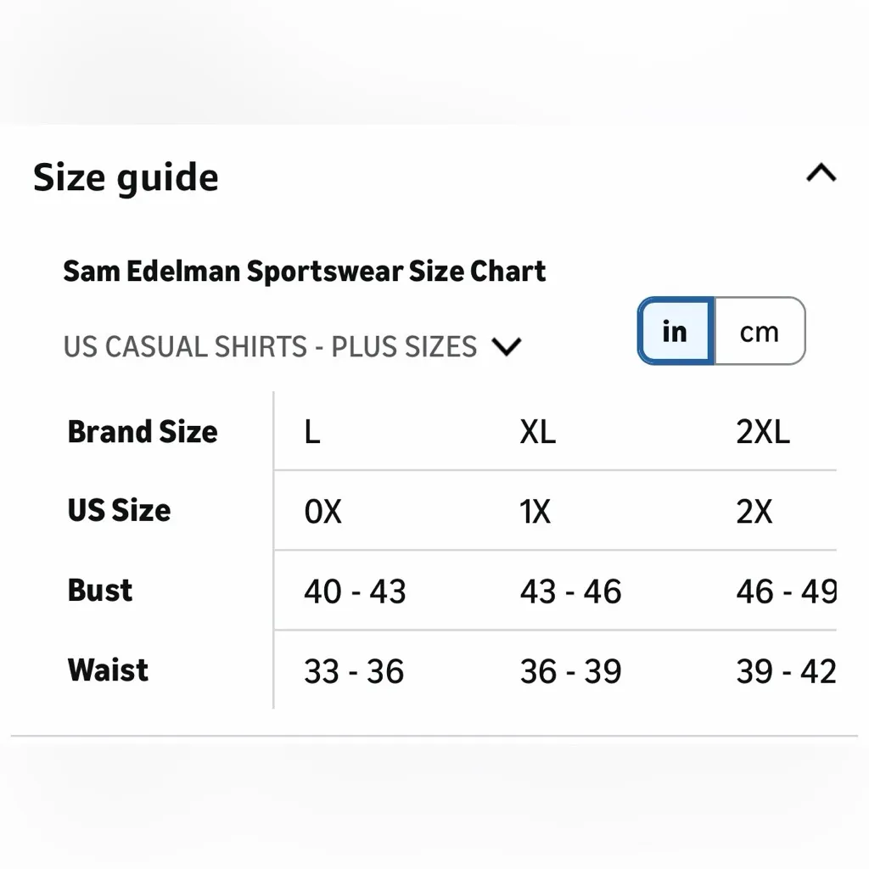Image resolution: width=869 pixels, height=869 pixels.
Task: Click the 40 - 43 bust measurement
Action: coord(355,592)
